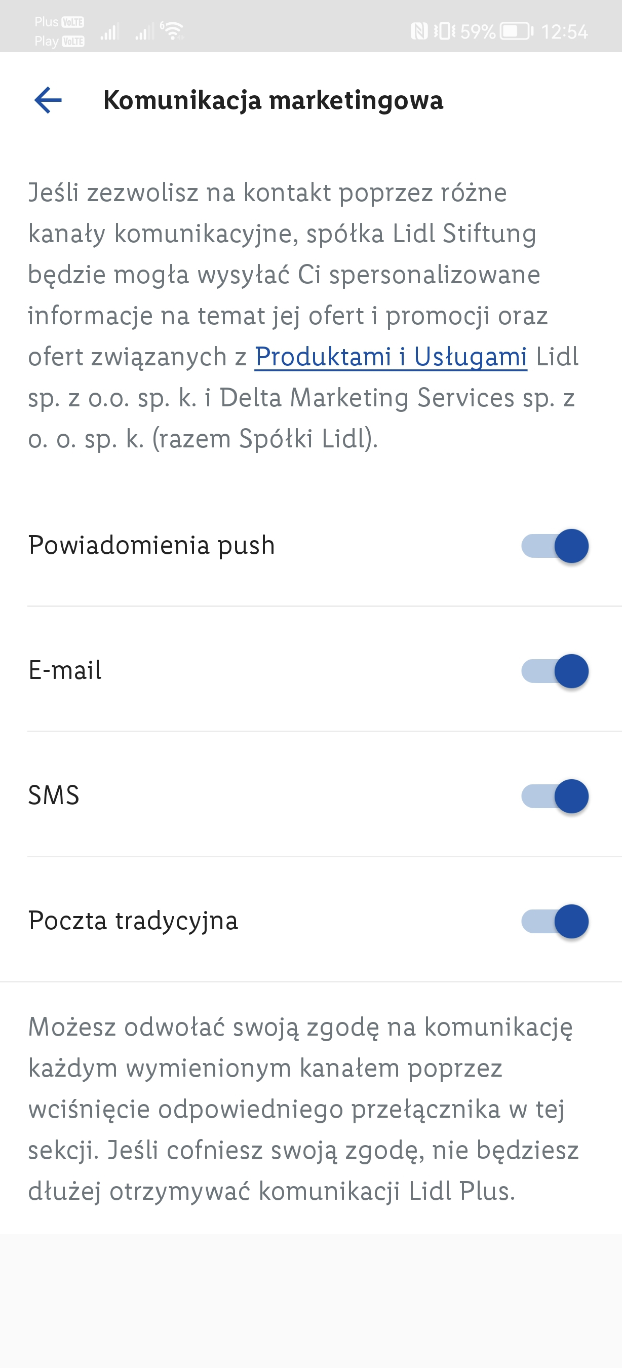Tap the consent withdrawal text starting "Możesz odwołać"

click(x=302, y=1109)
